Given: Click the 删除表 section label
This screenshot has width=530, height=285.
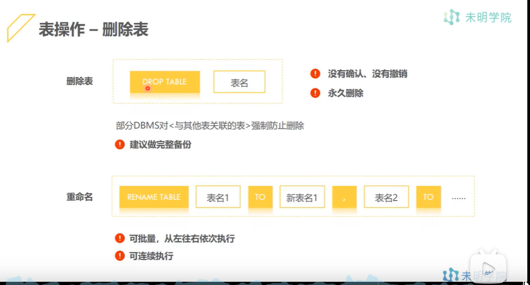Looking at the screenshot, I should pos(79,81).
